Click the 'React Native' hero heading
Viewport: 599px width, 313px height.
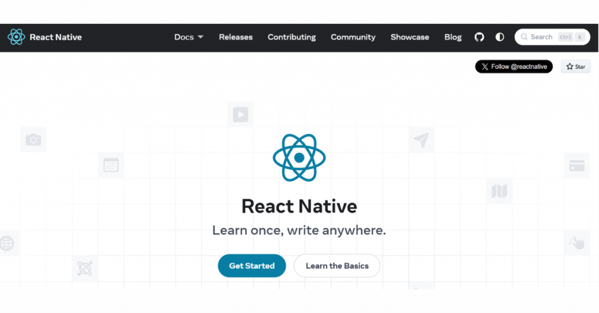pos(299,206)
